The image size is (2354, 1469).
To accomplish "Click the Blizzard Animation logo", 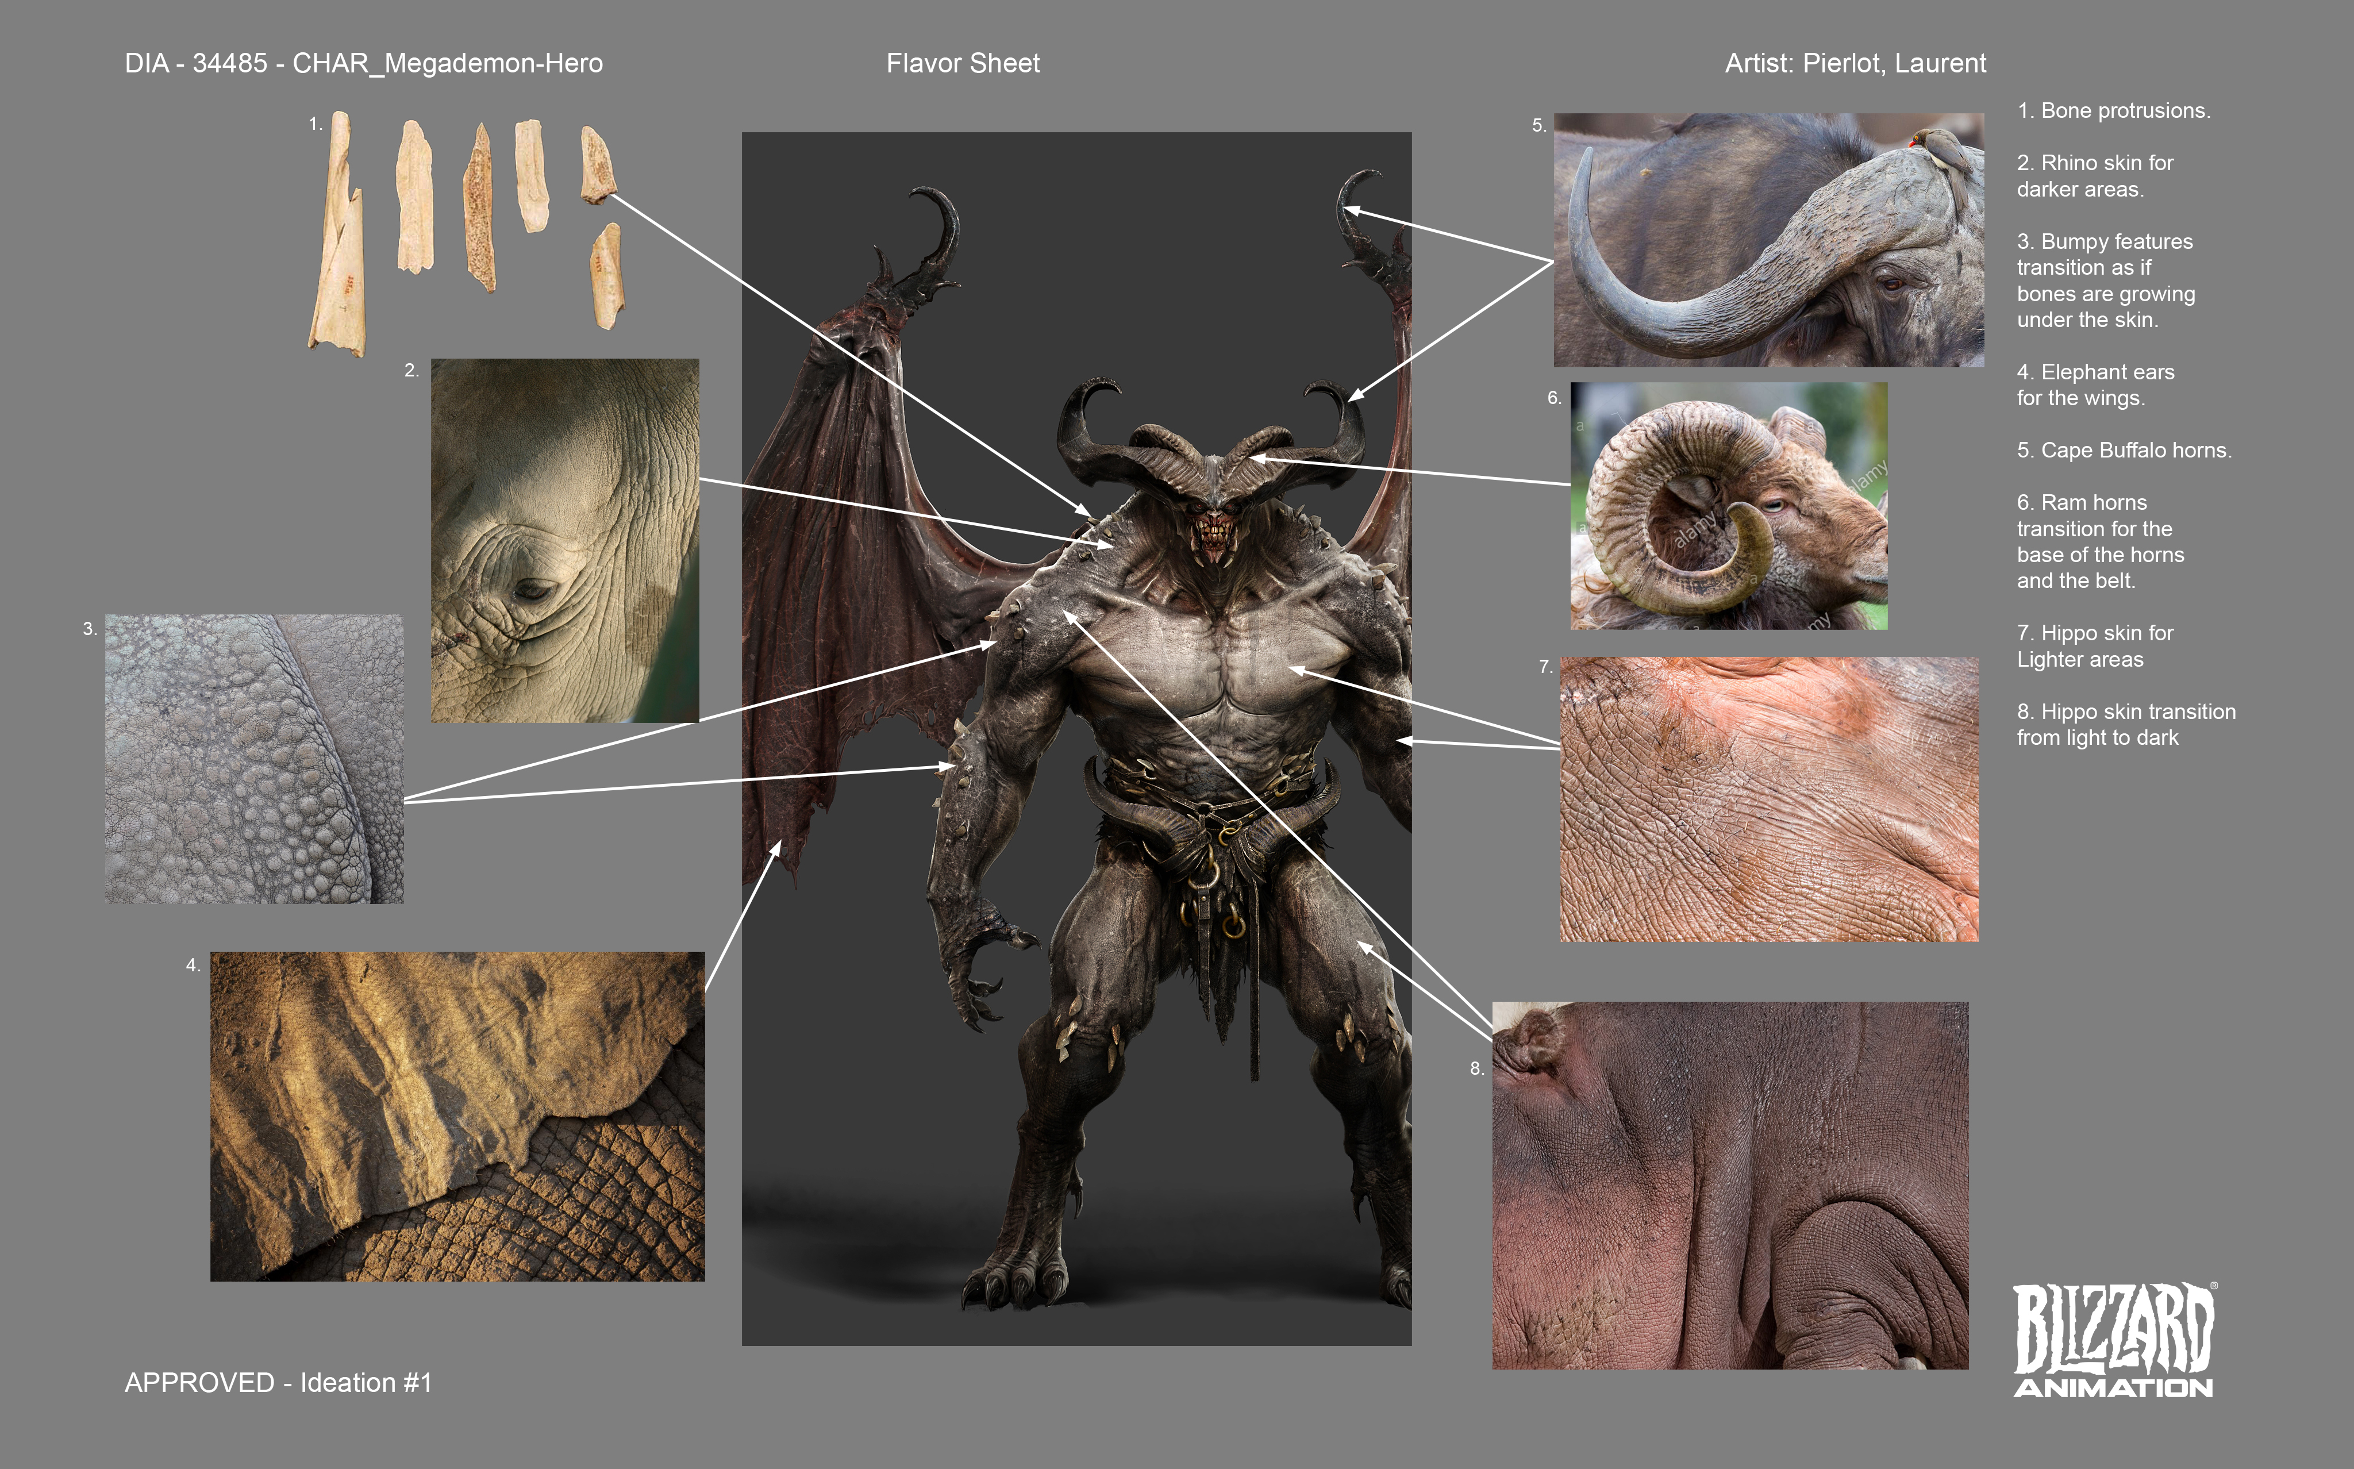I will pos(2114,1340).
